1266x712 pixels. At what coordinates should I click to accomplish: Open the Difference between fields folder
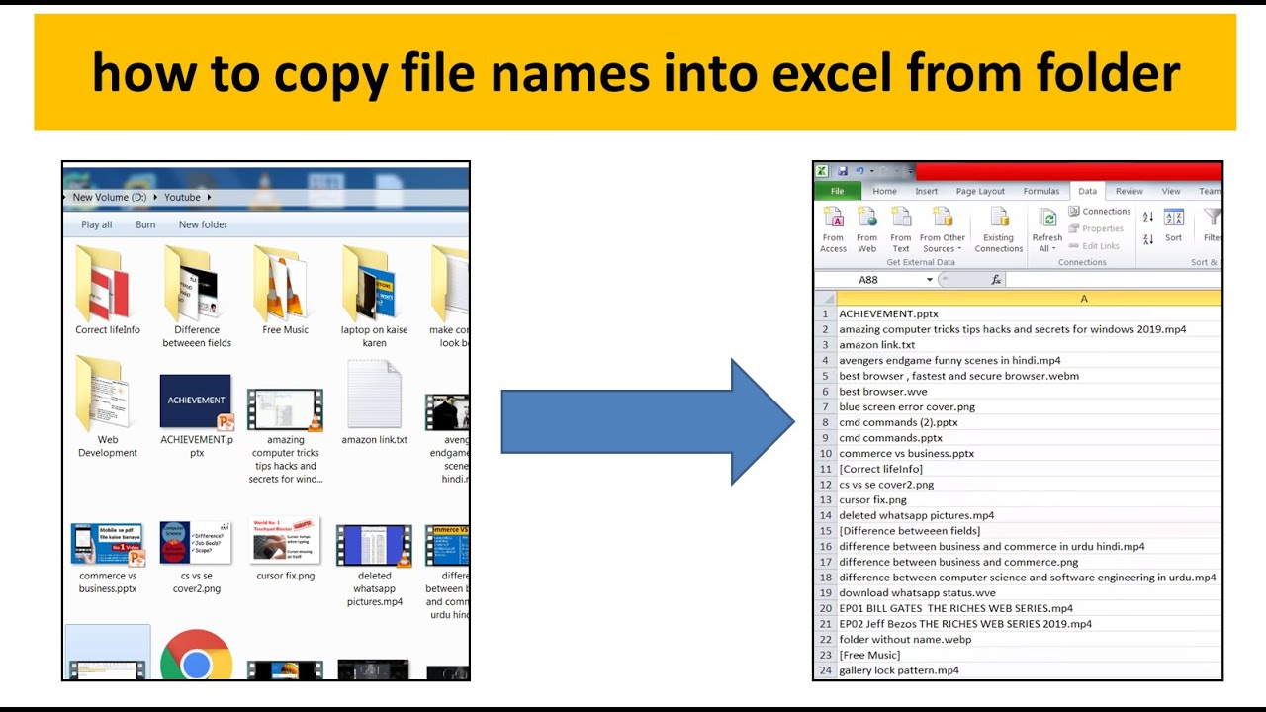point(197,297)
